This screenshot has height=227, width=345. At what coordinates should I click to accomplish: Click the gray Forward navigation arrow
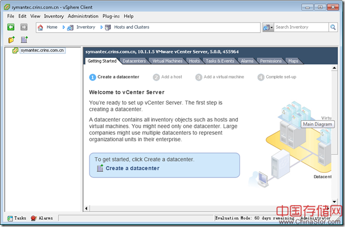tap(24, 27)
